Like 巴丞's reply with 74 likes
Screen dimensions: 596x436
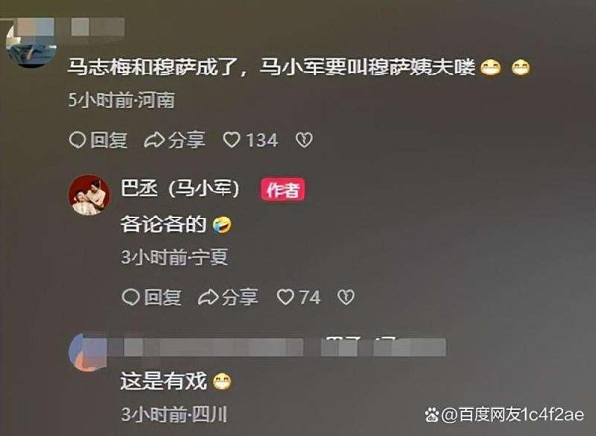(x=285, y=297)
